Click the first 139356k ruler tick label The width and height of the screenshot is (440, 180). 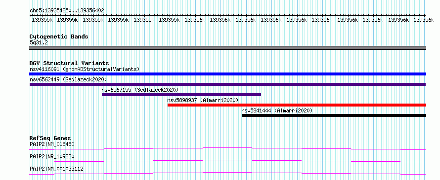point(195,20)
